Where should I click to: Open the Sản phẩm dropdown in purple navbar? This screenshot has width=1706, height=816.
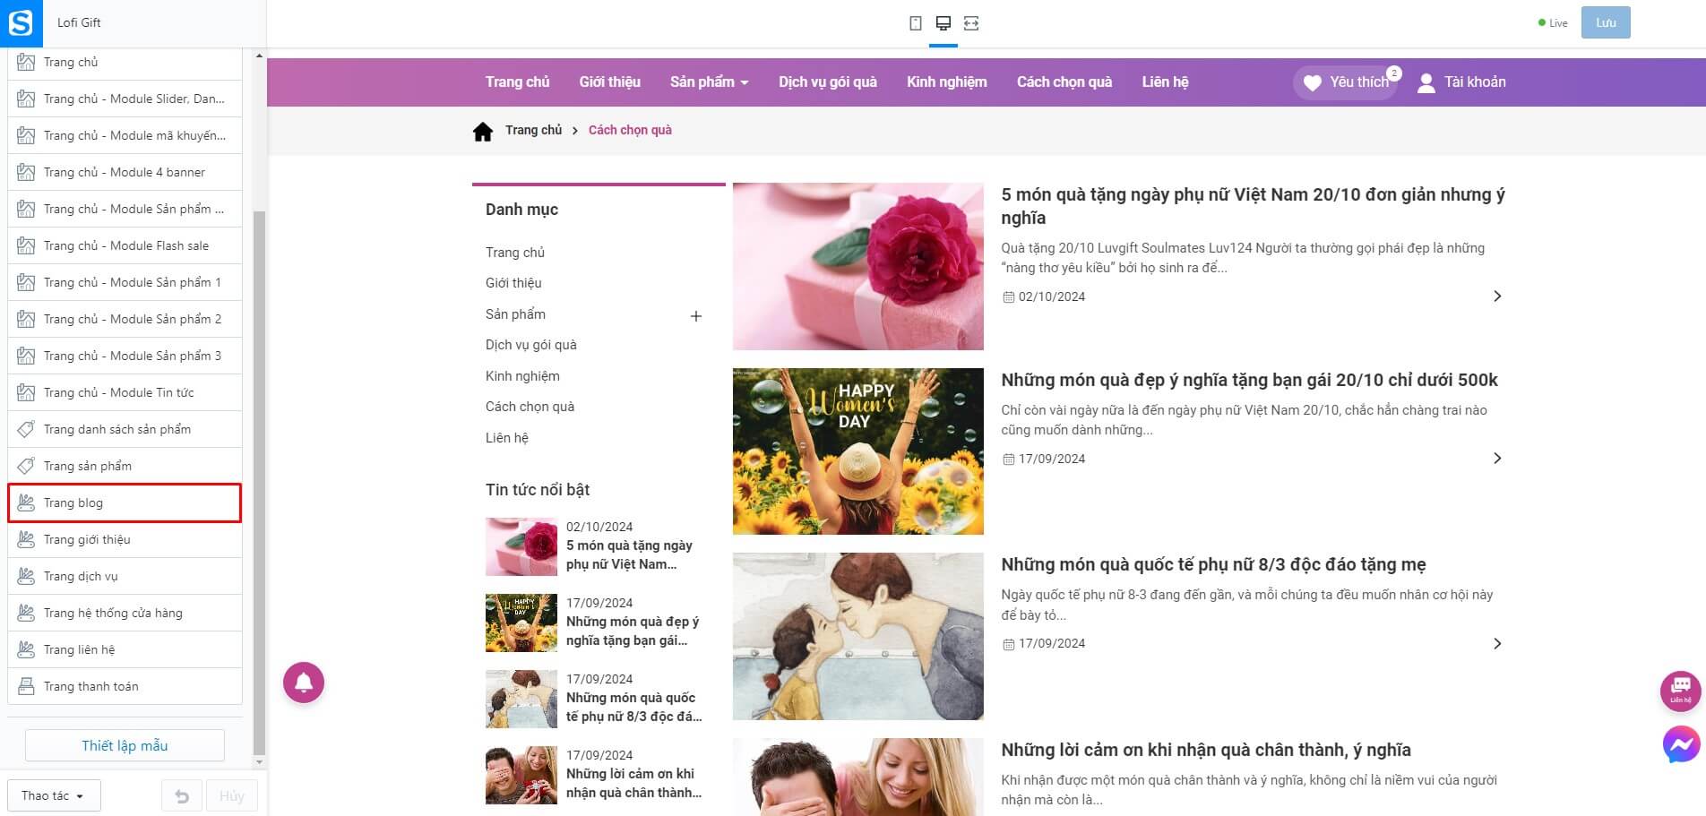[x=709, y=82]
